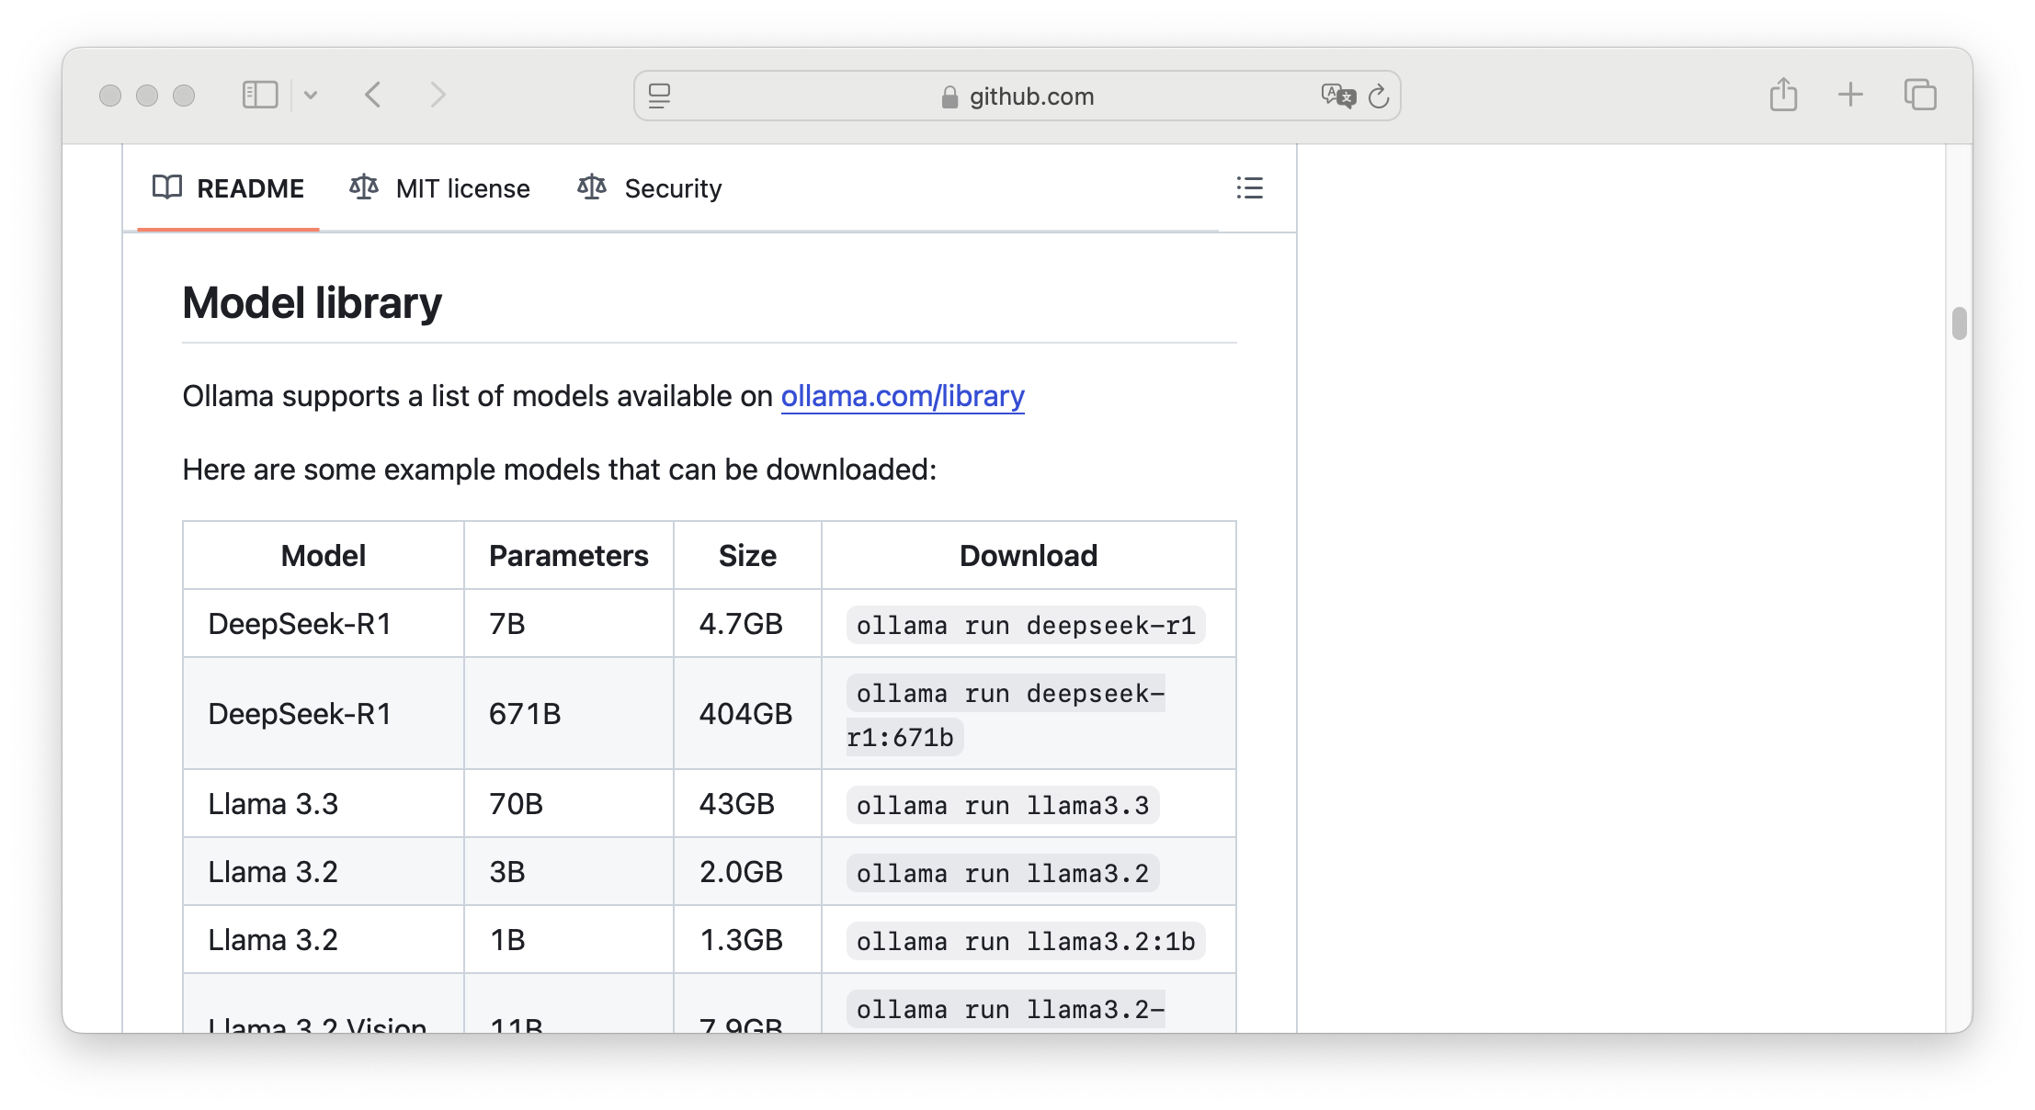Click the 3B parameters cell

tap(569, 871)
